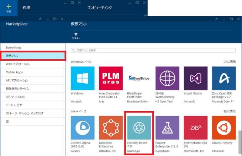Choose the DataStax Enterprise tile
The image size is (242, 156).
111,128
